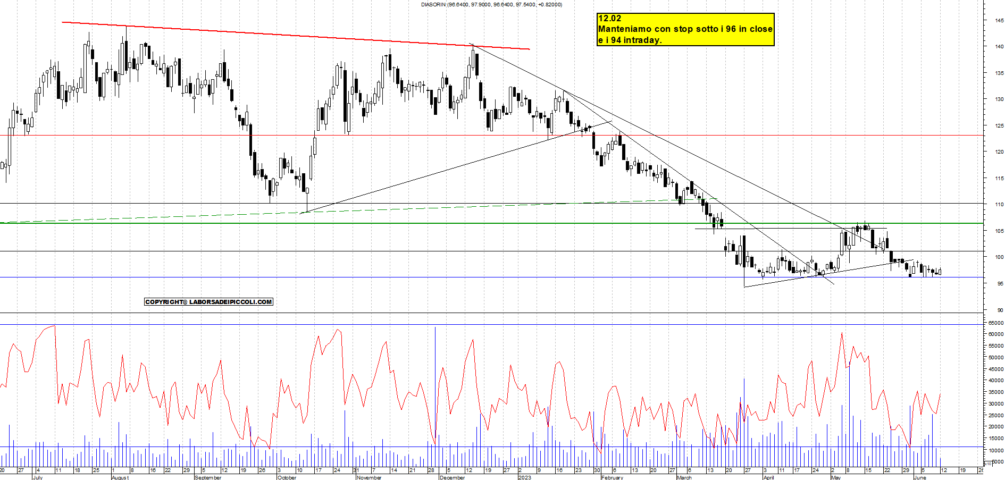Select the August month label

(x=120, y=477)
